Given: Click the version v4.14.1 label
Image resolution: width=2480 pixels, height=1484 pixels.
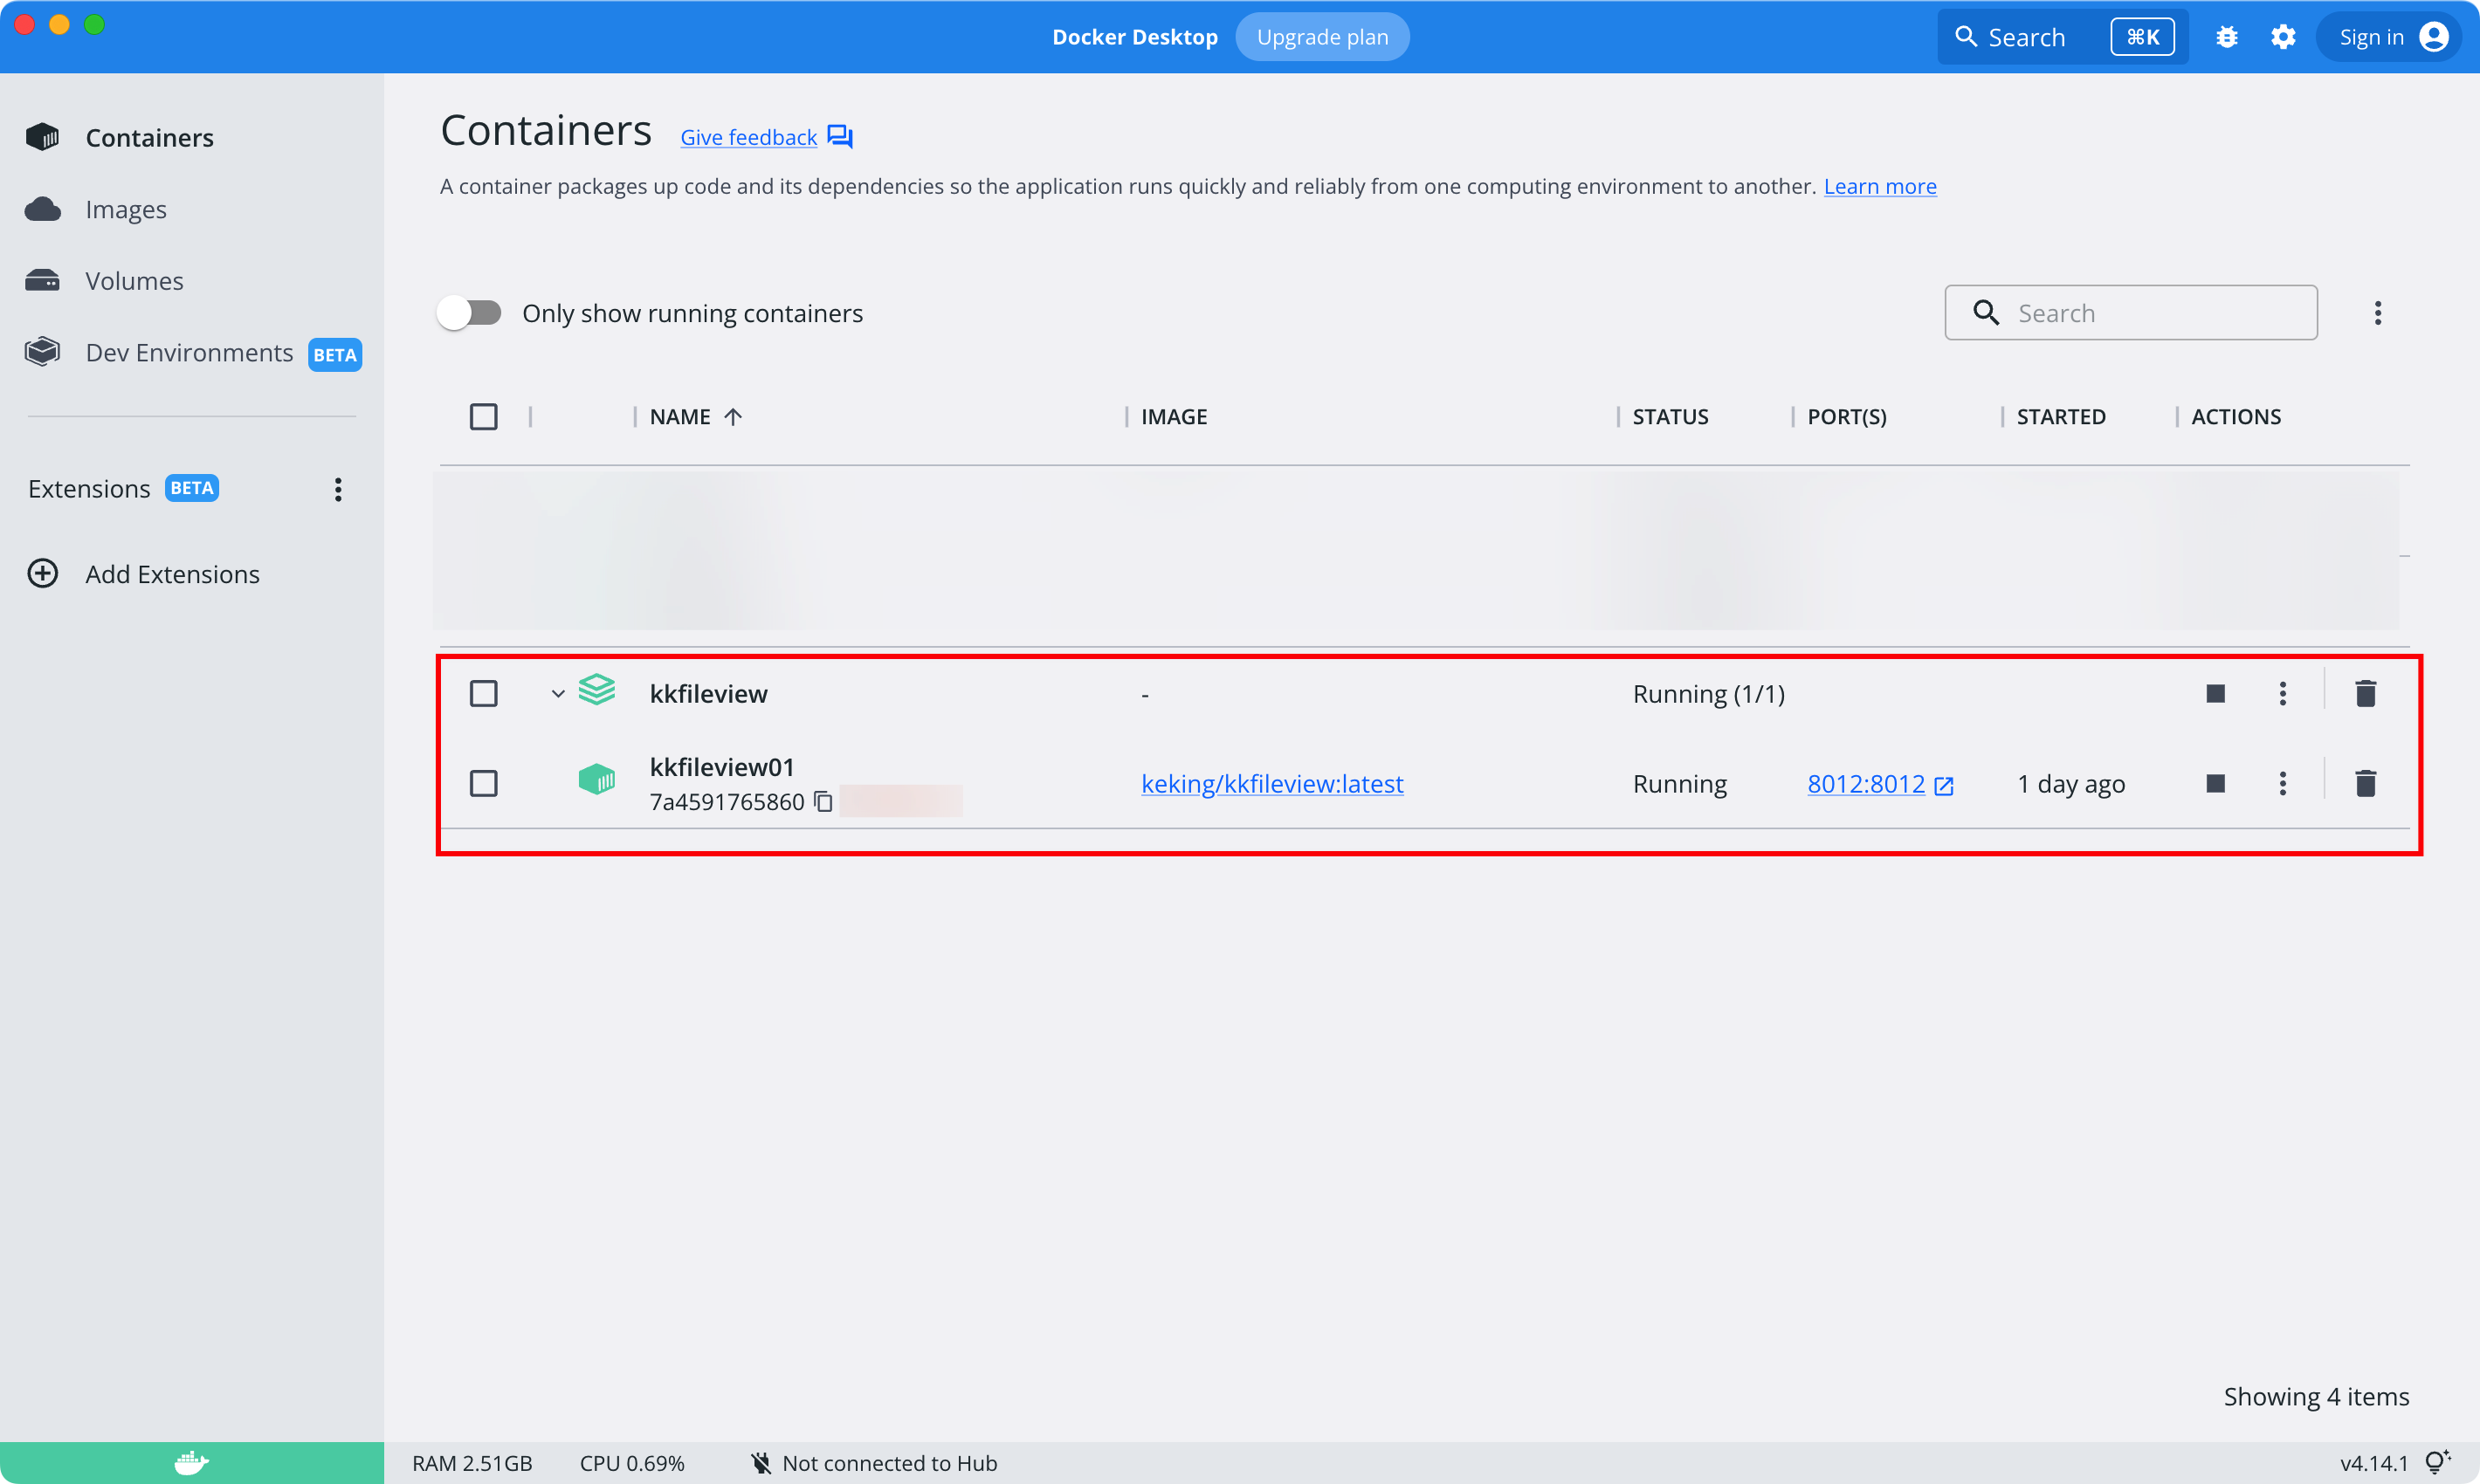Looking at the screenshot, I should click(x=2374, y=1463).
